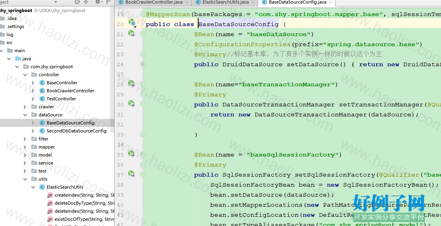Close the BookCrawlerController.java tab
441x226 pixels.
[187, 2]
